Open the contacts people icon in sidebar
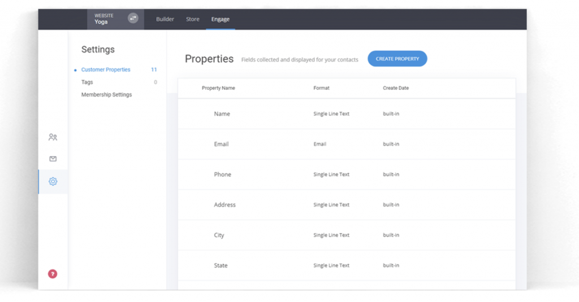 click(53, 137)
